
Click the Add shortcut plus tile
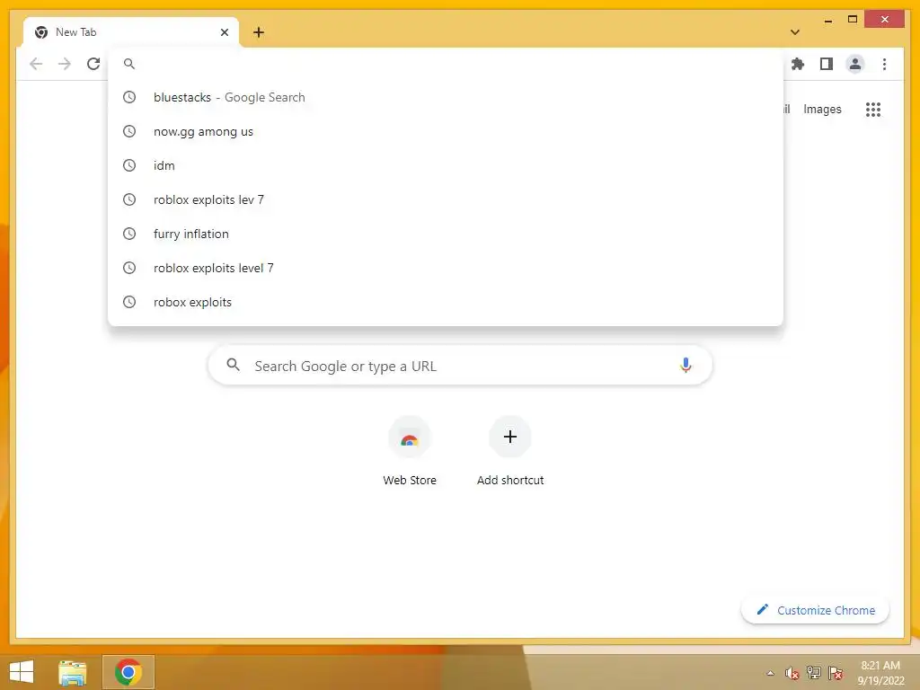click(510, 451)
